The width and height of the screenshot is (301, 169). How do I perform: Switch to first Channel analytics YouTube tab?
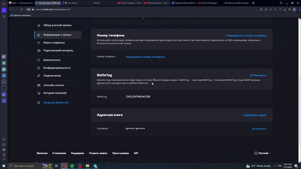[130, 3]
